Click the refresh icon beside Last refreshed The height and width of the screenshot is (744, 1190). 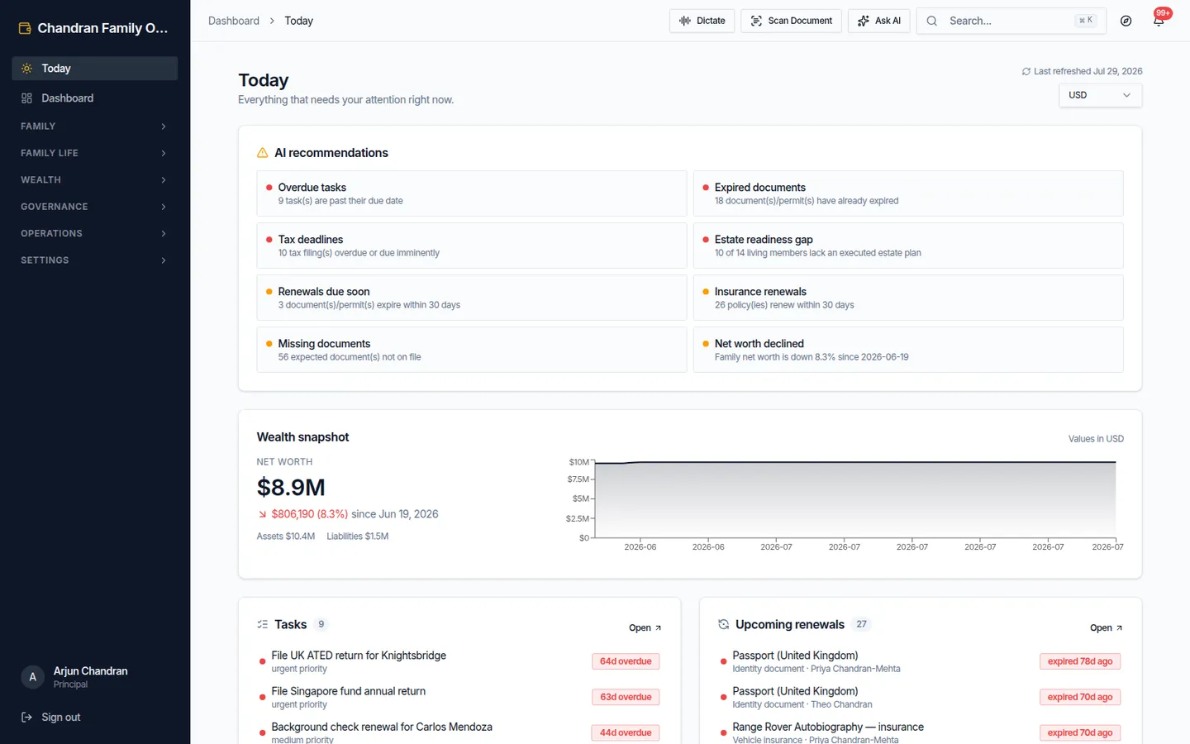tap(1026, 72)
